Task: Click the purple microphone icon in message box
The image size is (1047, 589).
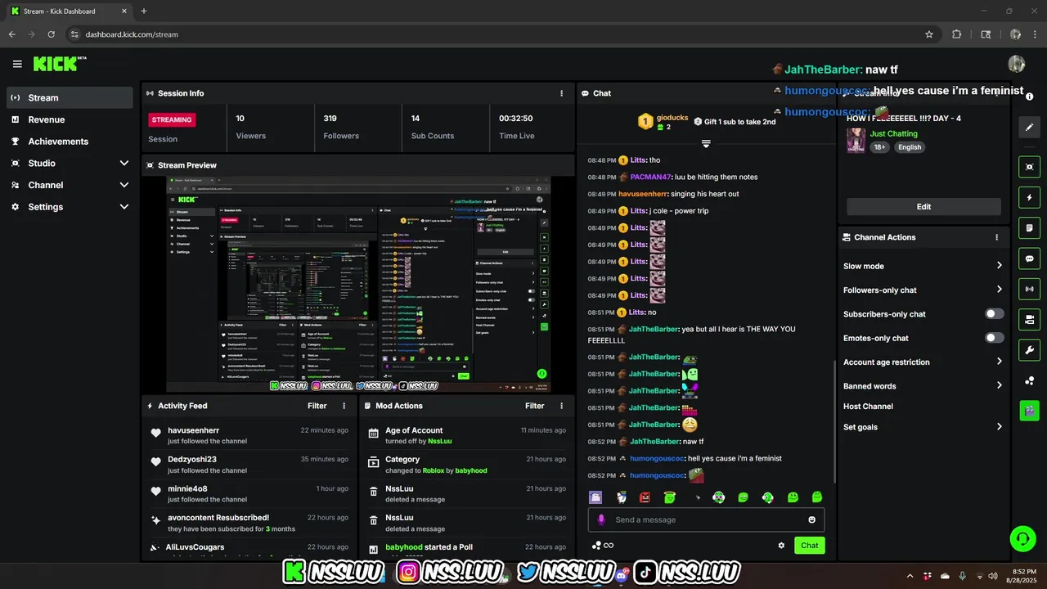Action: pos(601,519)
